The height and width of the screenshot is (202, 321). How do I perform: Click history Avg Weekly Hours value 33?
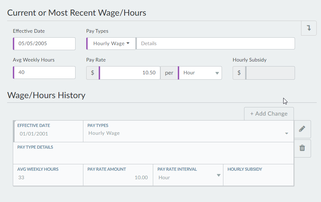click(48, 177)
